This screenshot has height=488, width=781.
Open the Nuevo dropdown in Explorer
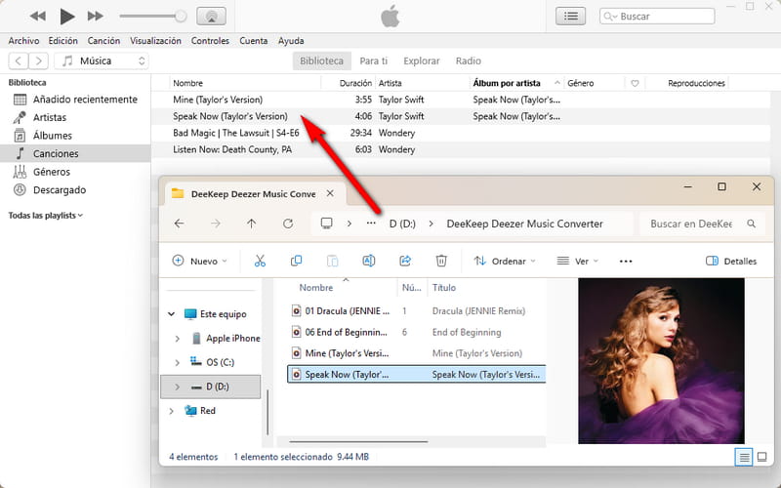point(199,261)
